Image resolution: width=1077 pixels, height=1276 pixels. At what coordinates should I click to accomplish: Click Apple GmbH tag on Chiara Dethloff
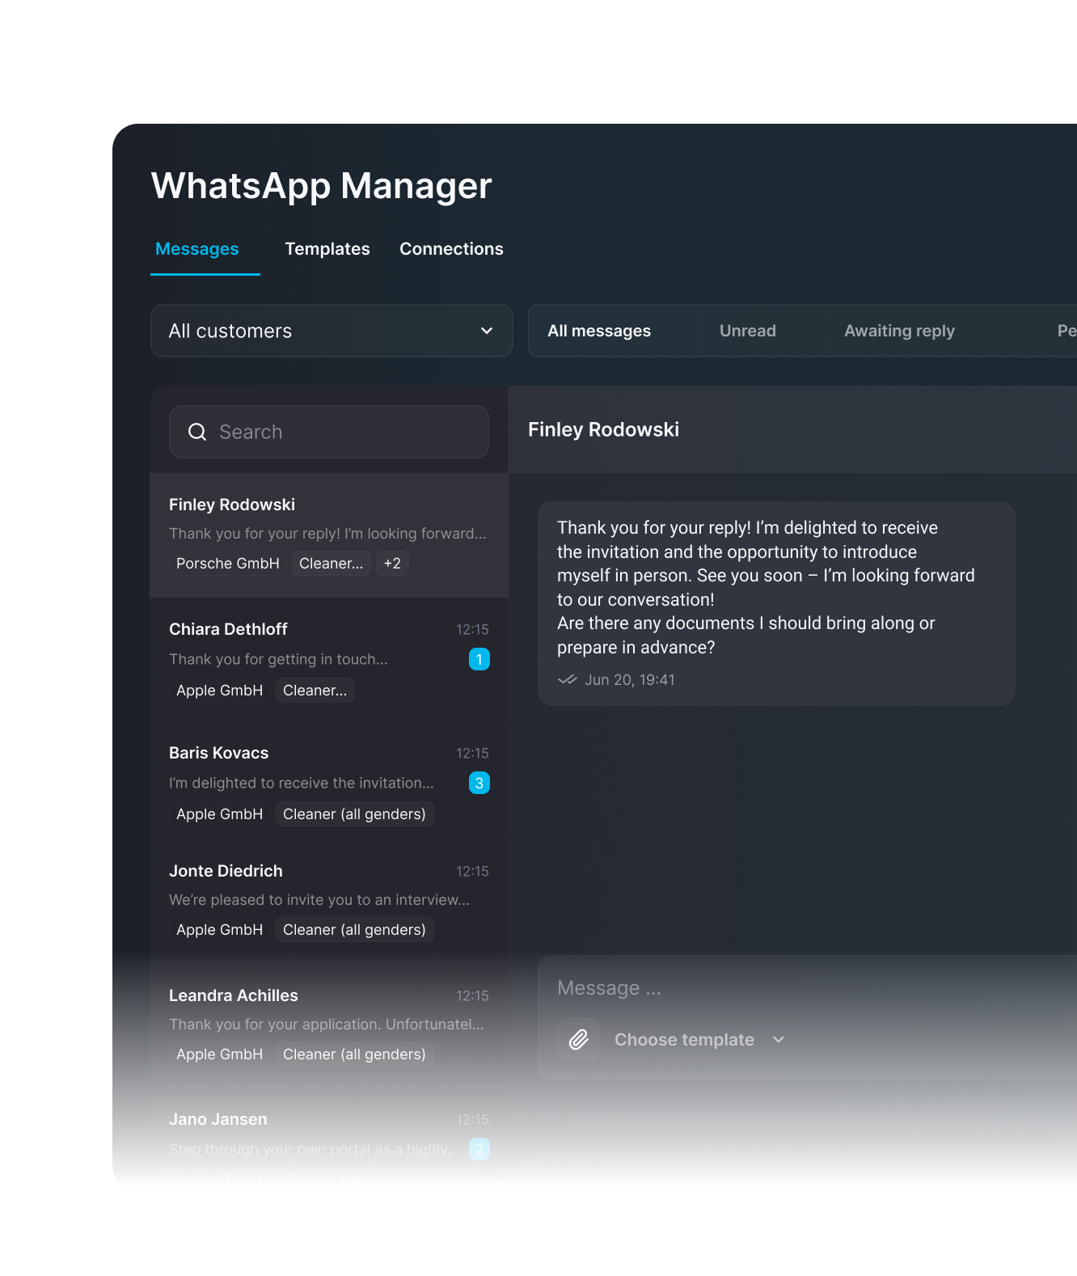[x=220, y=691]
